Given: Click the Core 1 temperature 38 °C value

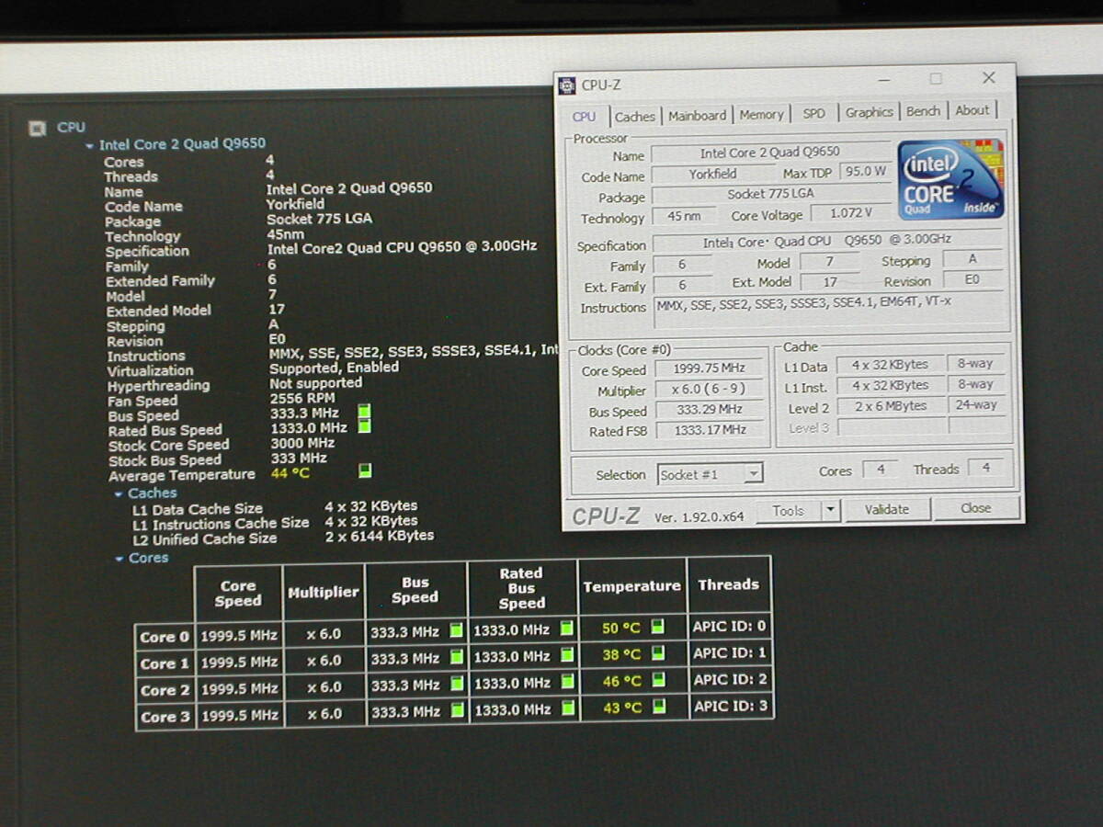Looking at the screenshot, I should (x=621, y=655).
